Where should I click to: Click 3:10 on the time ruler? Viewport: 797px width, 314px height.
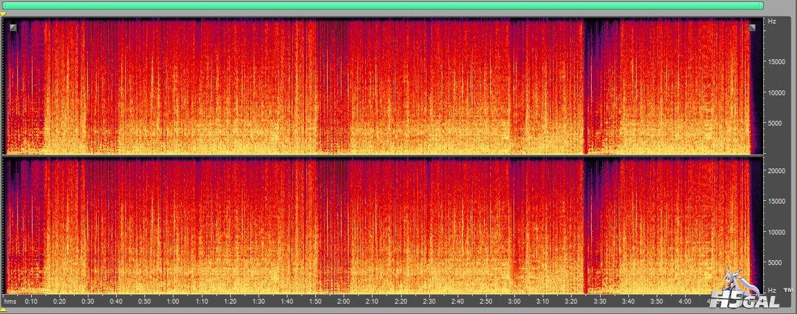point(542,301)
